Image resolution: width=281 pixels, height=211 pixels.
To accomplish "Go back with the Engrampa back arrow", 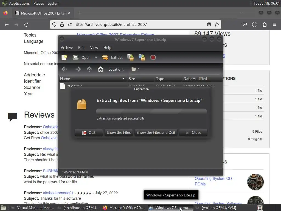I will point(64,69).
